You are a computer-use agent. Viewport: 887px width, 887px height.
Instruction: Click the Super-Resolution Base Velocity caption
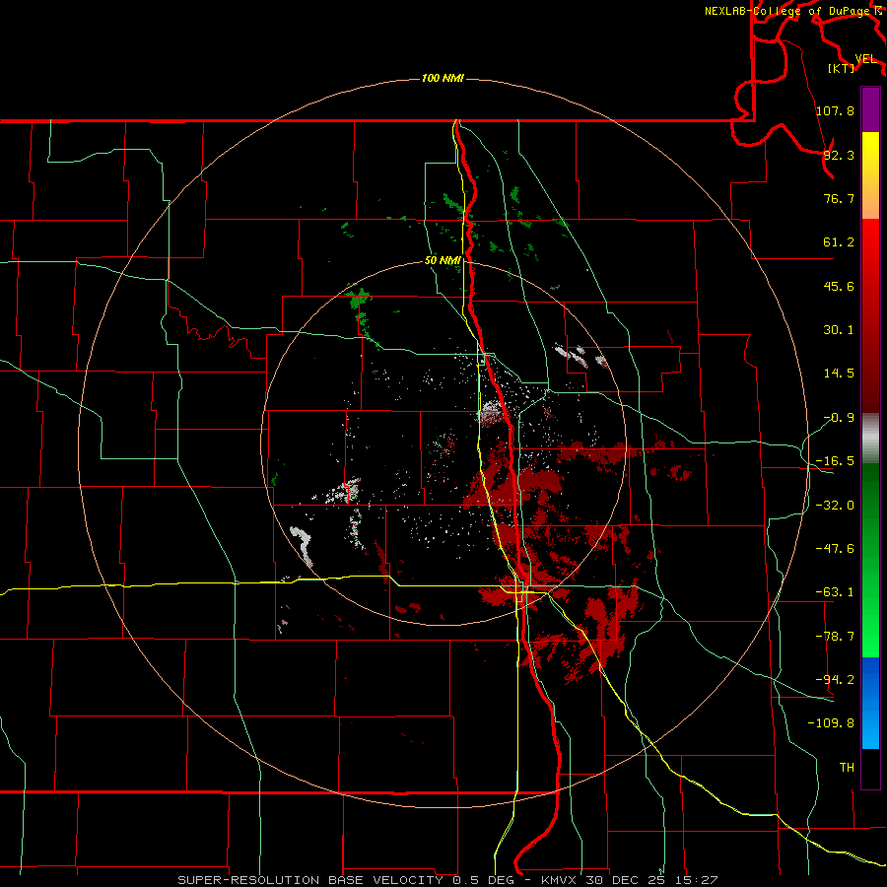coord(447,880)
